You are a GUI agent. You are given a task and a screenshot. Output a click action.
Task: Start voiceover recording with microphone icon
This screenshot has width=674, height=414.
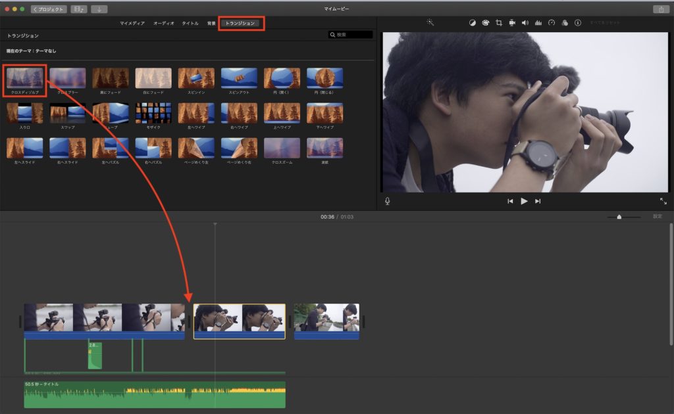[388, 201]
